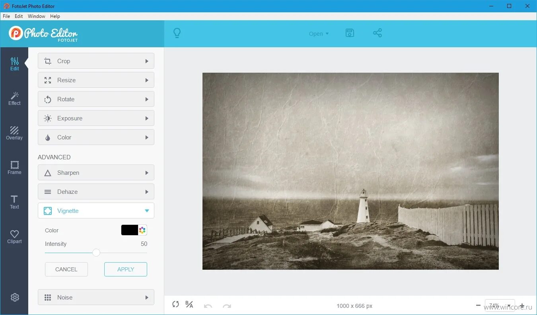537x315 pixels.
Task: Click the save icon in the top bar
Action: coord(350,33)
